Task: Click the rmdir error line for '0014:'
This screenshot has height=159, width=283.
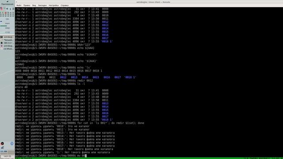Action: 65,136
